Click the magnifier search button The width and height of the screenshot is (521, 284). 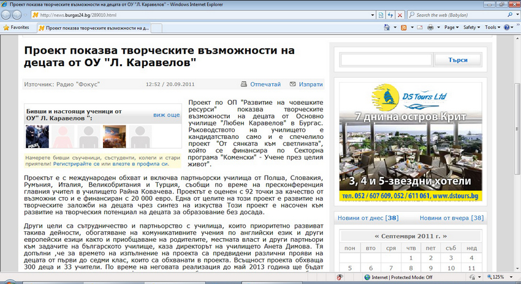click(x=510, y=15)
